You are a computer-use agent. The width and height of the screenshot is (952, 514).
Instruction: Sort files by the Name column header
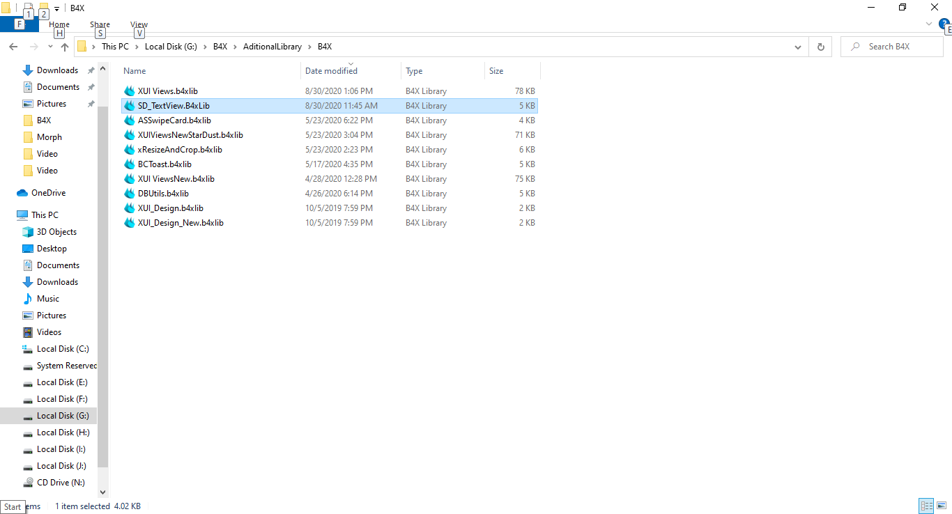pyautogui.click(x=210, y=71)
